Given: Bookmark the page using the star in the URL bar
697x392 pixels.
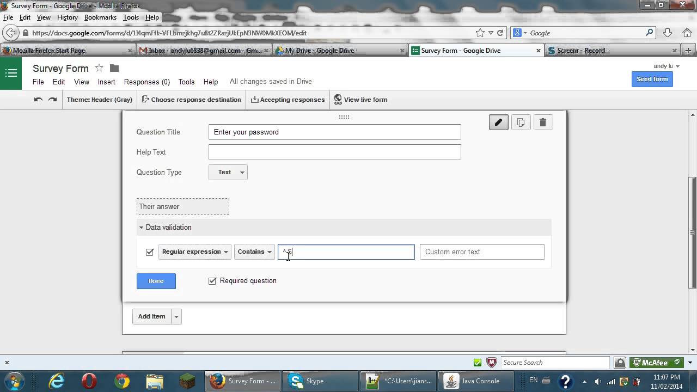Looking at the screenshot, I should tap(480, 33).
